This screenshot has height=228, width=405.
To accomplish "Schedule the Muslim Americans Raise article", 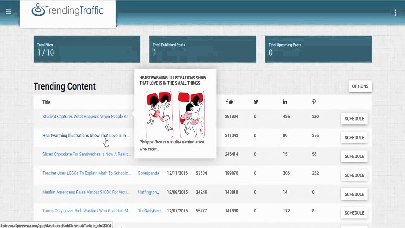I will (x=354, y=194).
